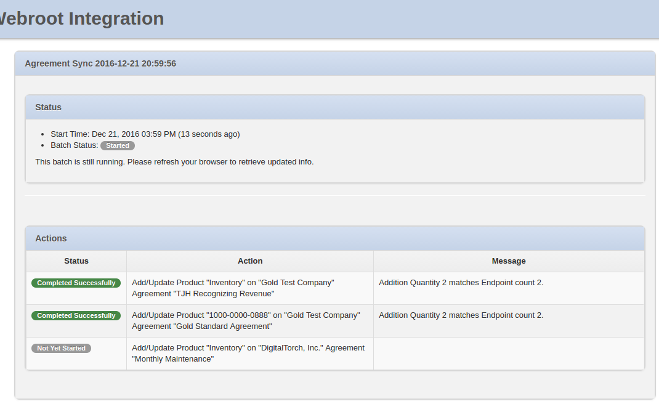The width and height of the screenshot is (659, 417).
Task: Click the Started batch status badge
Action: tap(118, 145)
